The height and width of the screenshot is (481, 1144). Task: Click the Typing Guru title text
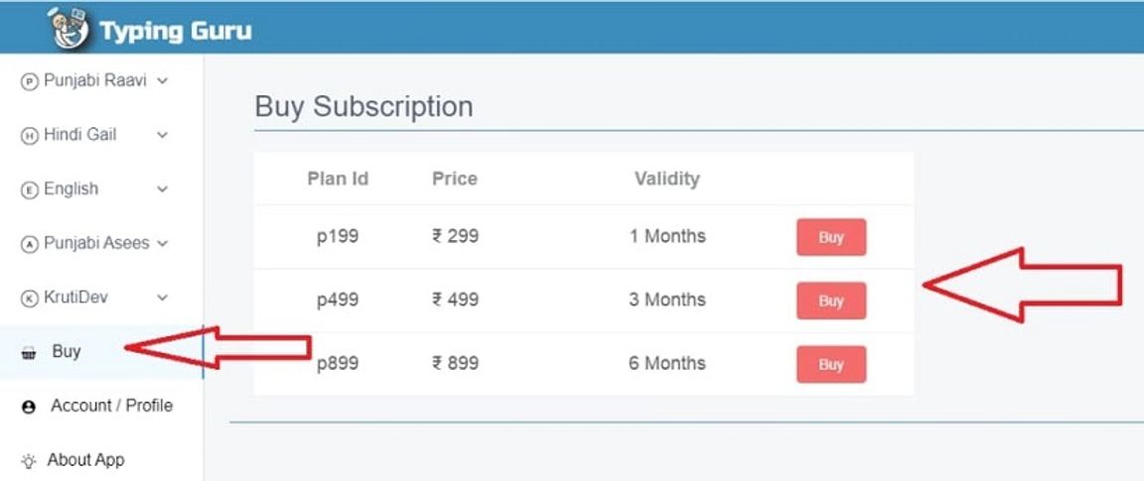pyautogui.click(x=175, y=30)
